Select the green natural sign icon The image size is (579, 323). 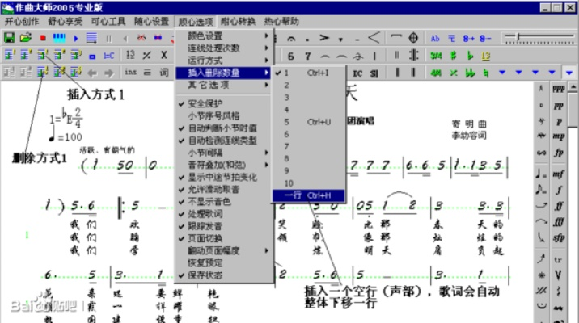pos(486,73)
